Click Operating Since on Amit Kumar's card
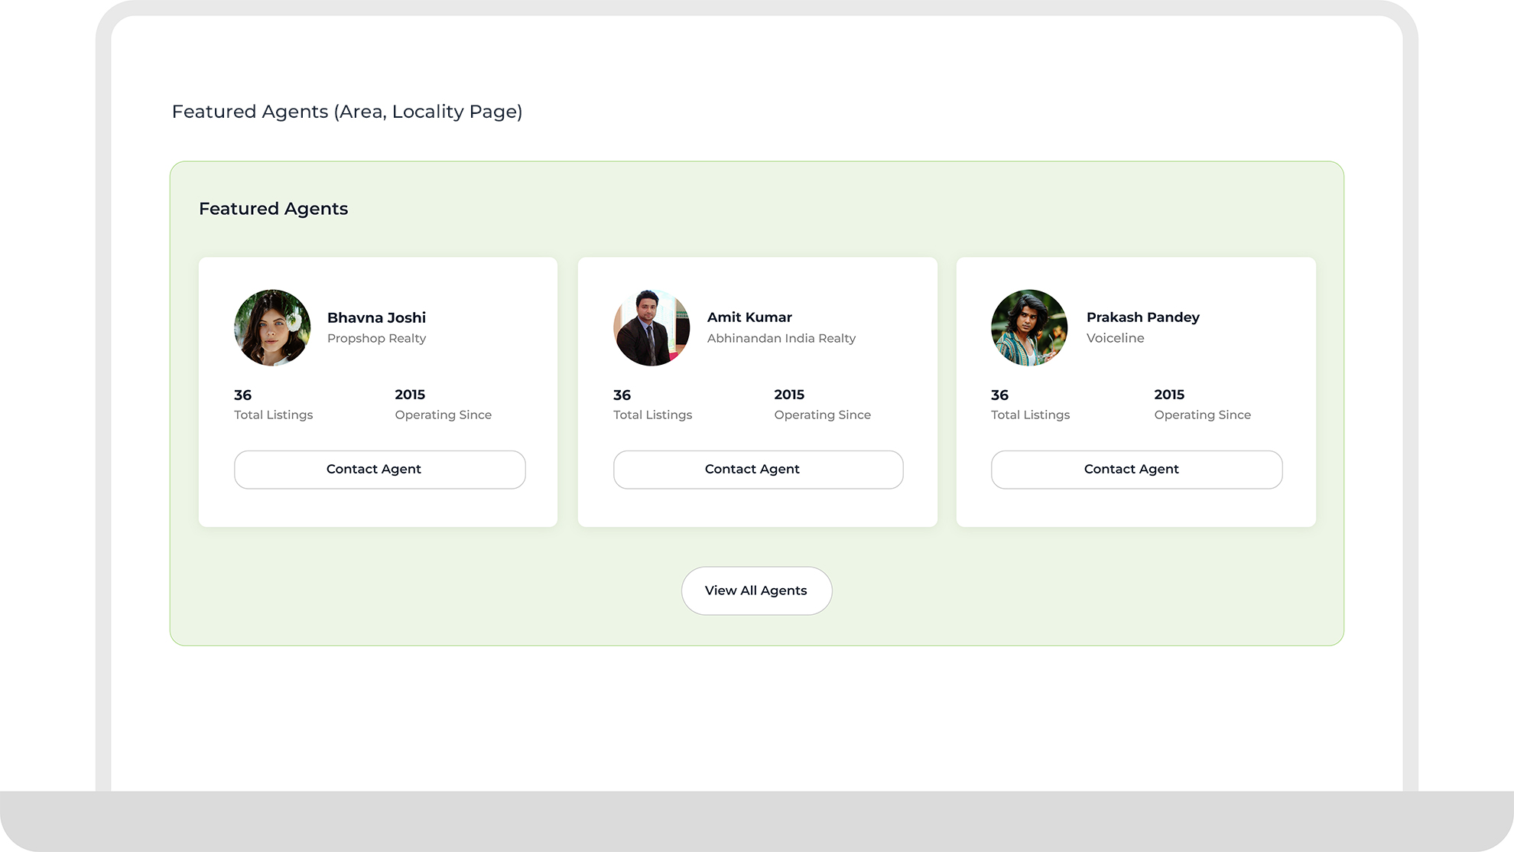 point(822,415)
